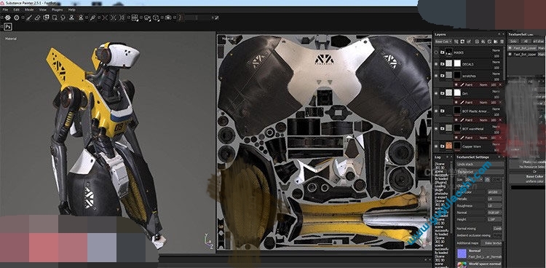Click the black uniform color swatch

(527, 188)
